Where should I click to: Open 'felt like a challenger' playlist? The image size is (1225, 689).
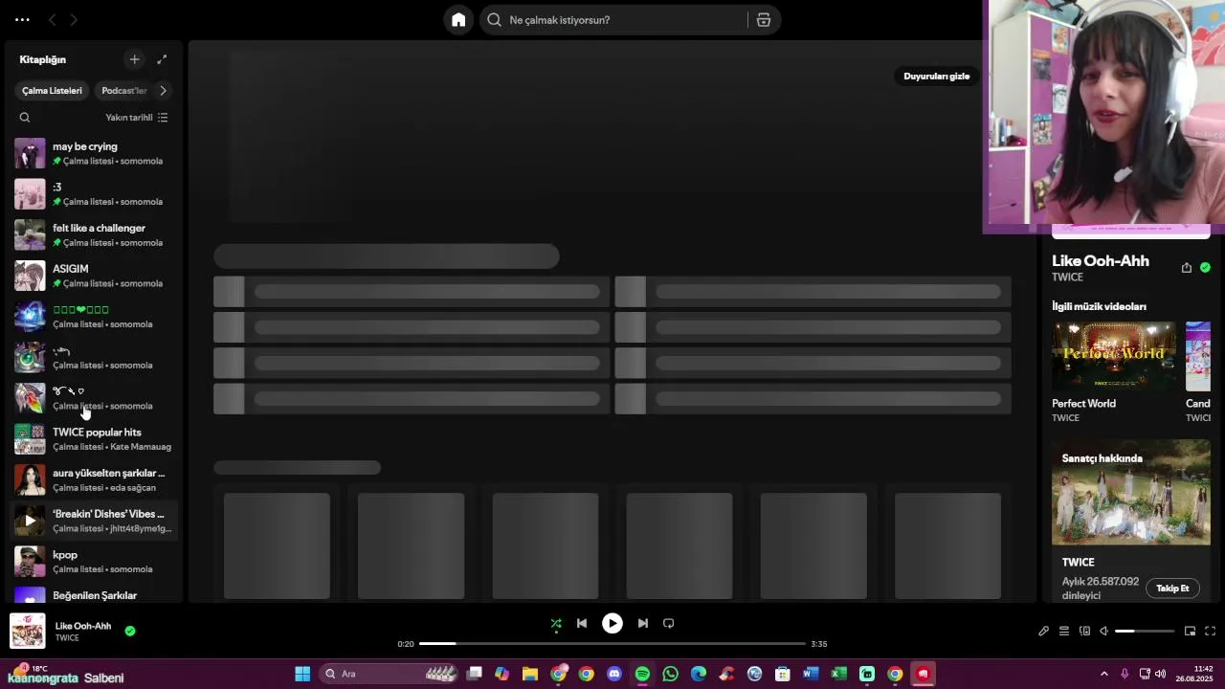pyautogui.click(x=94, y=235)
